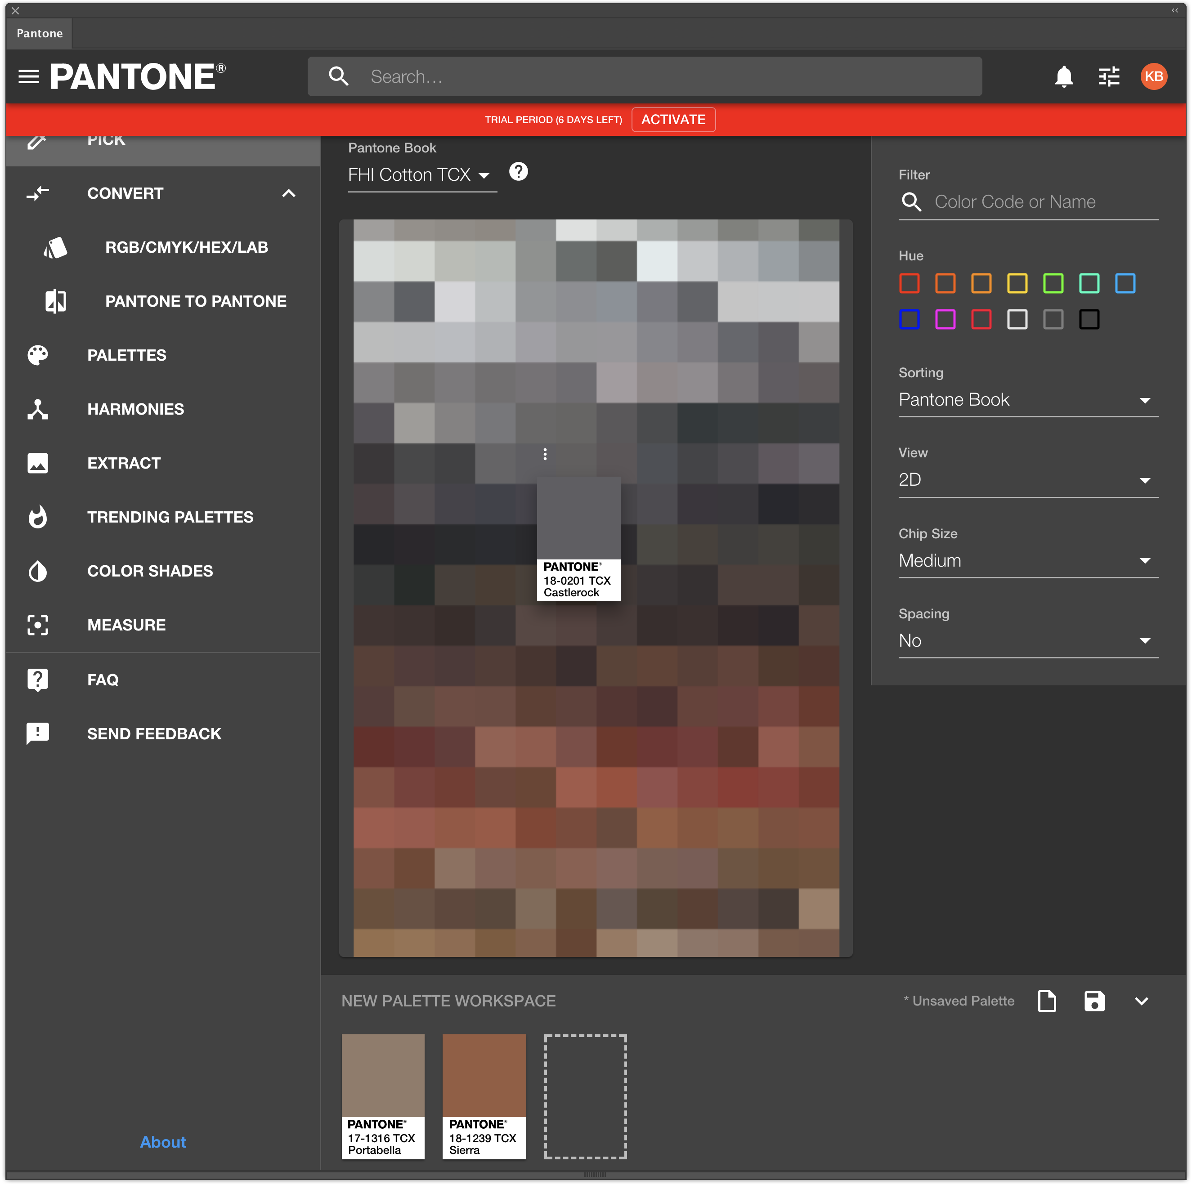Viewport: 1192px width, 1189px height.
Task: Toggle the yellow hue filter
Action: [1017, 283]
